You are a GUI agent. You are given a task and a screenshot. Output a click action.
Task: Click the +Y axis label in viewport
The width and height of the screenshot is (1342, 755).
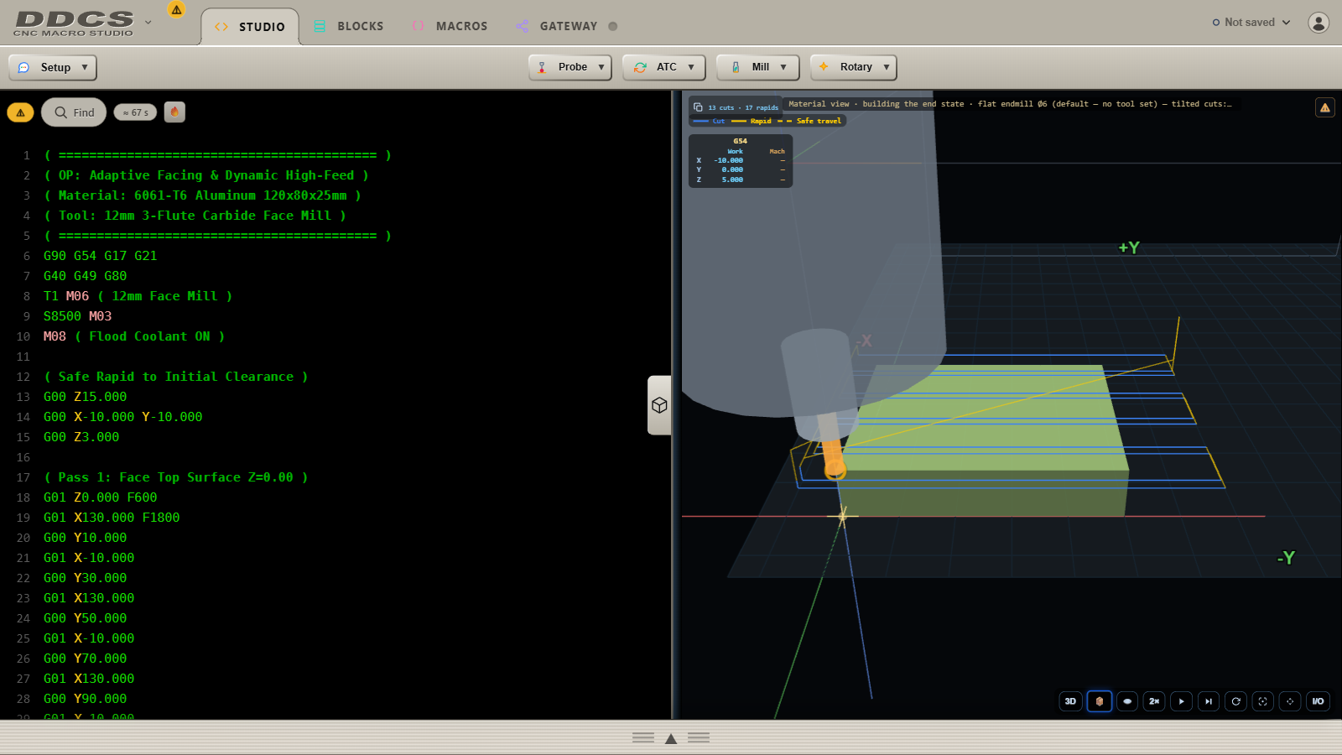coord(1129,247)
